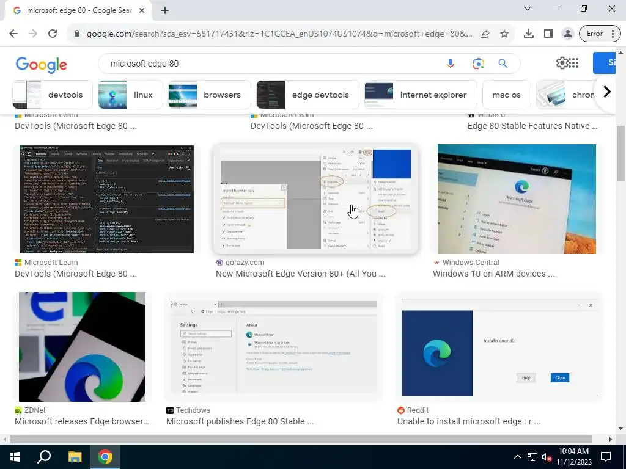
Task: Open Windows 10 on ARM devices link
Action: (x=493, y=274)
